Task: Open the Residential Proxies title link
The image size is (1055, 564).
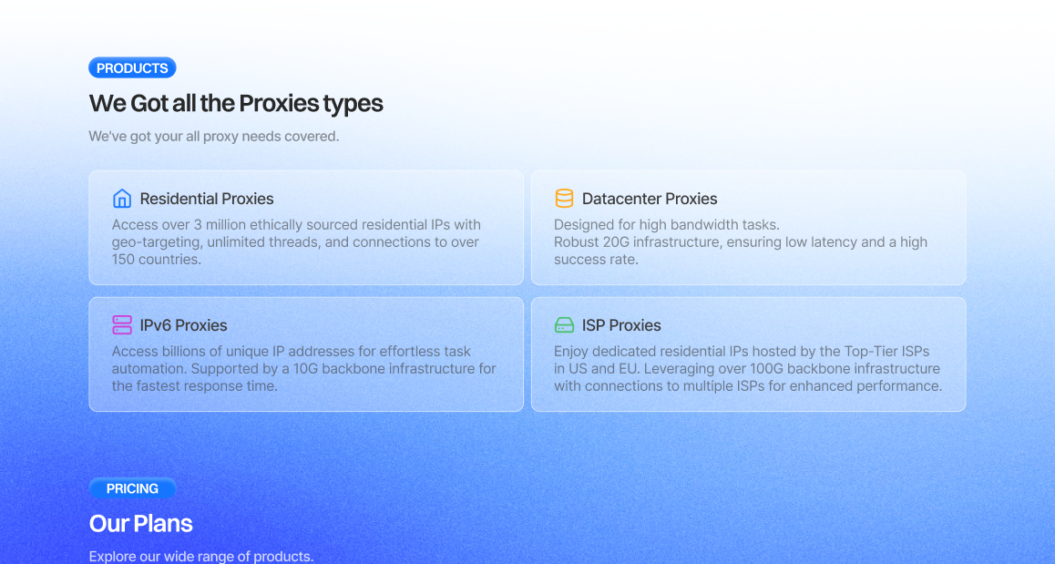Action: click(207, 199)
